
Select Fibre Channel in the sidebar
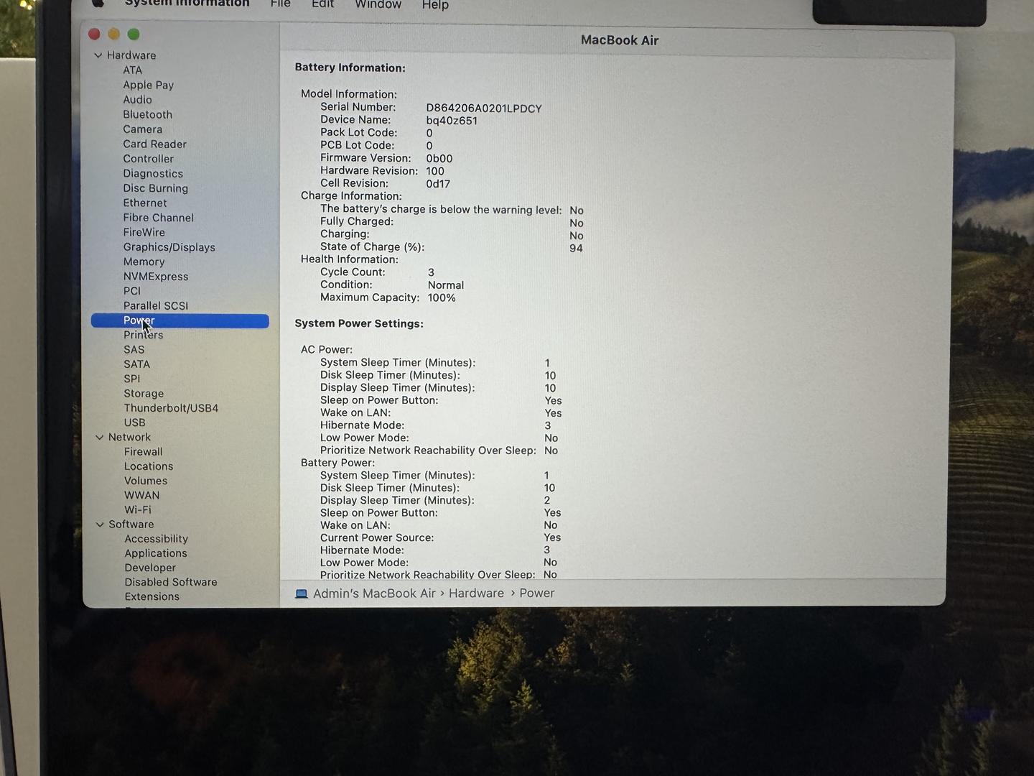tap(158, 218)
